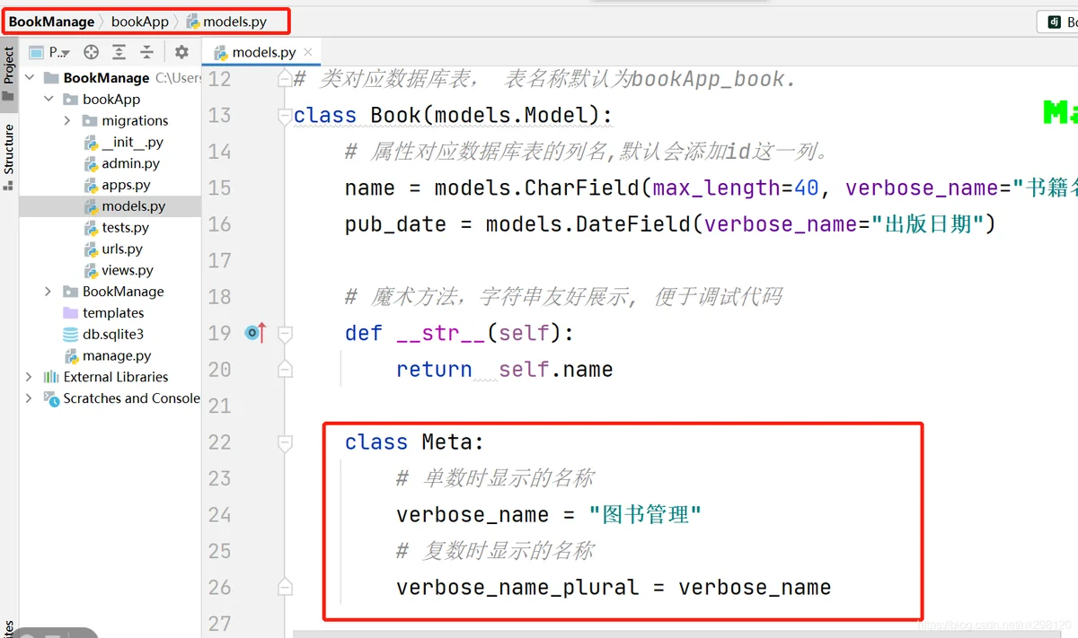Viewport: 1078px width, 638px height.
Task: Select apps.py in the project tree
Action: pos(110,185)
